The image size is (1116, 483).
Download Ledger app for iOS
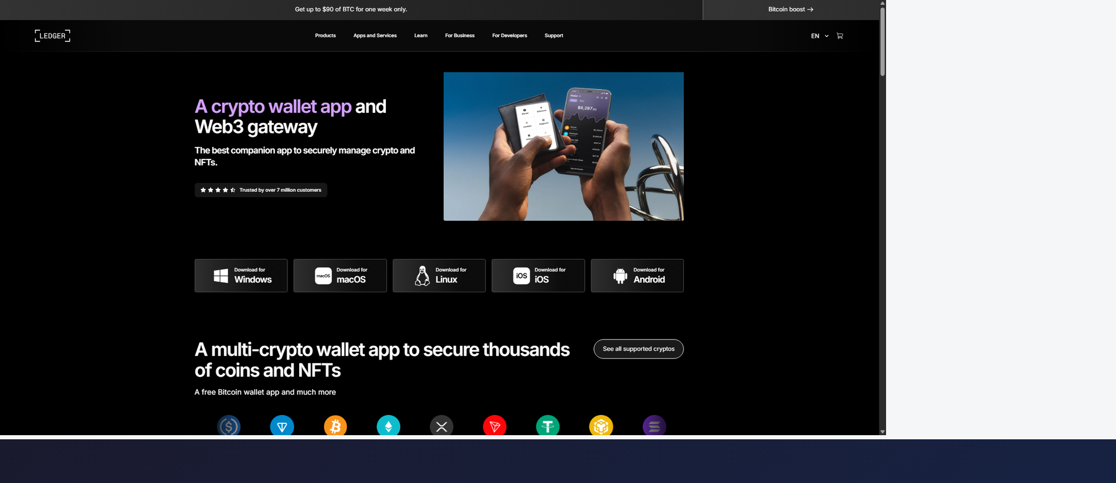pyautogui.click(x=538, y=275)
